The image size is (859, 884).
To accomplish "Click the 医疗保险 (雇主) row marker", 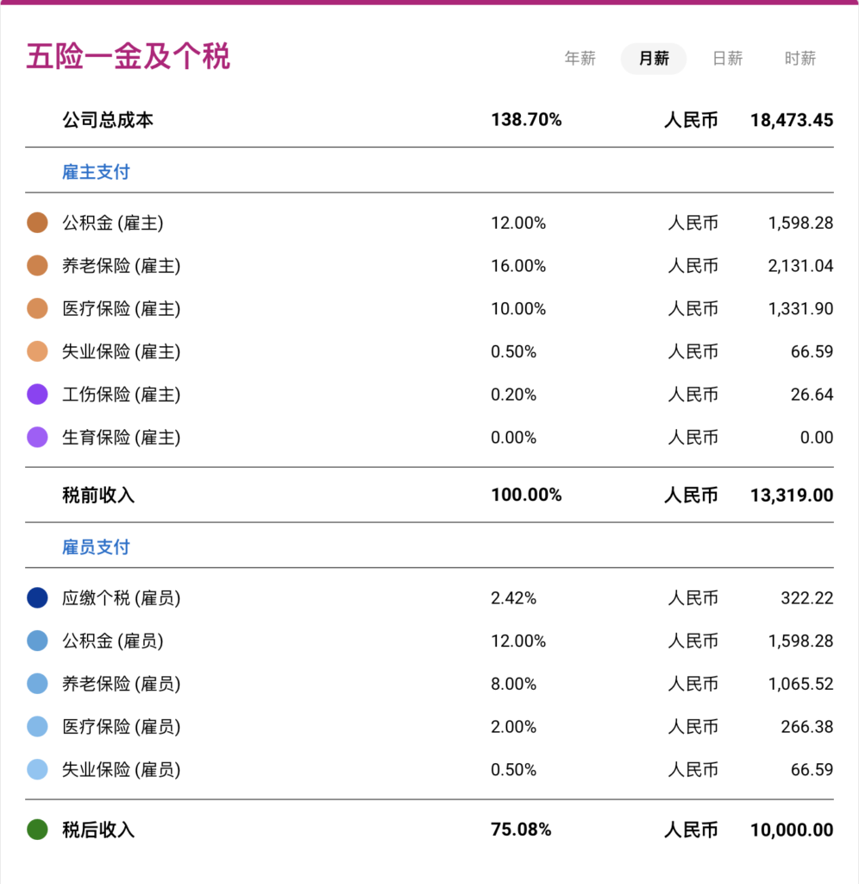I will tap(37, 308).
